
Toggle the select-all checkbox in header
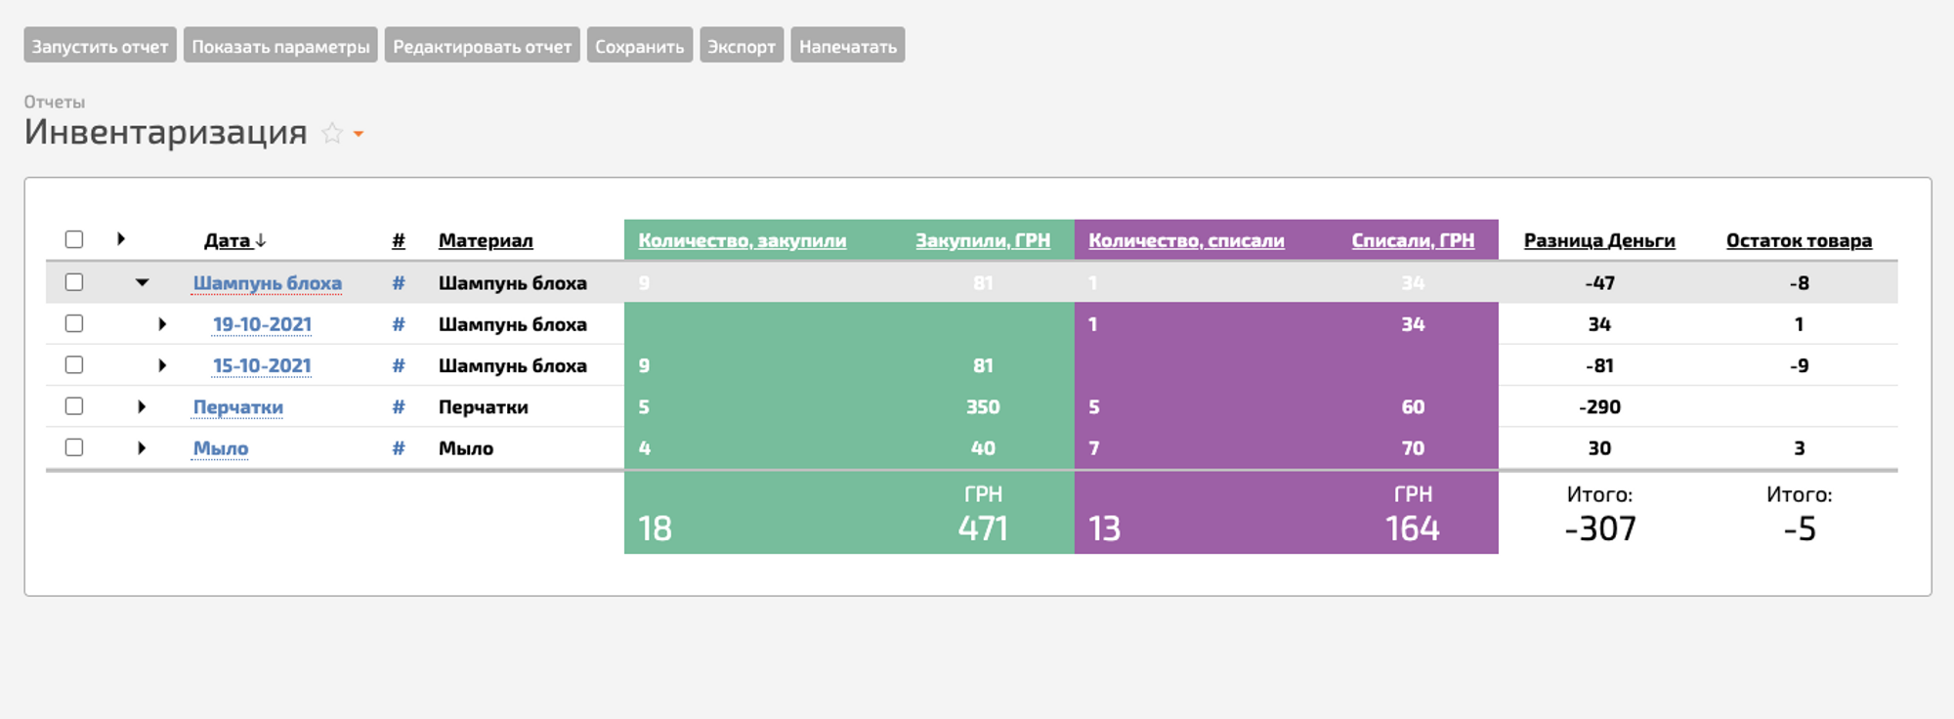[x=74, y=239]
